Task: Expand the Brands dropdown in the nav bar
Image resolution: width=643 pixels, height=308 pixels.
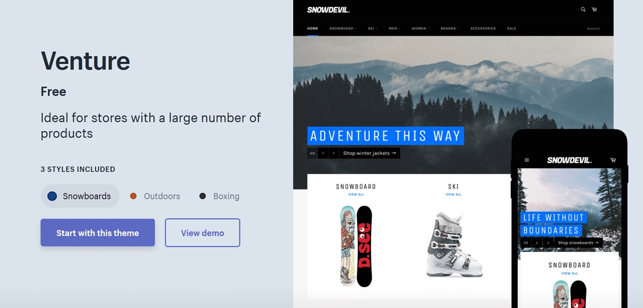Action: (450, 28)
